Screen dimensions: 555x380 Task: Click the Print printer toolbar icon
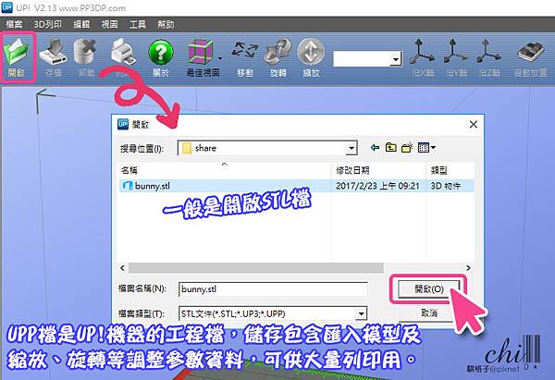pyautogui.click(x=123, y=53)
